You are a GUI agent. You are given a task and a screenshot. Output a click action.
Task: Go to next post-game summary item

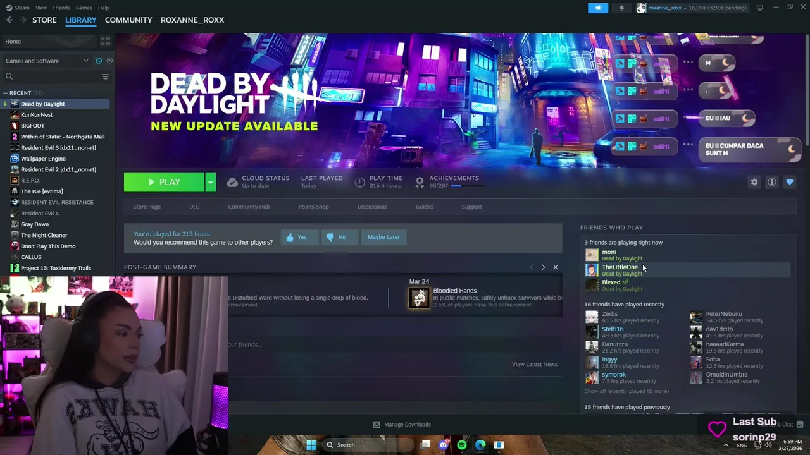[x=543, y=267]
